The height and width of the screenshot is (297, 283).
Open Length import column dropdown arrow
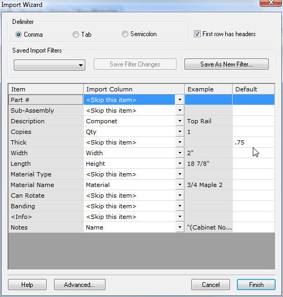pos(180,163)
